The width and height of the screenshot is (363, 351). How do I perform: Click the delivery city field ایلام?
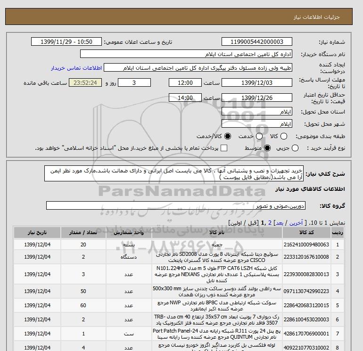257,124
